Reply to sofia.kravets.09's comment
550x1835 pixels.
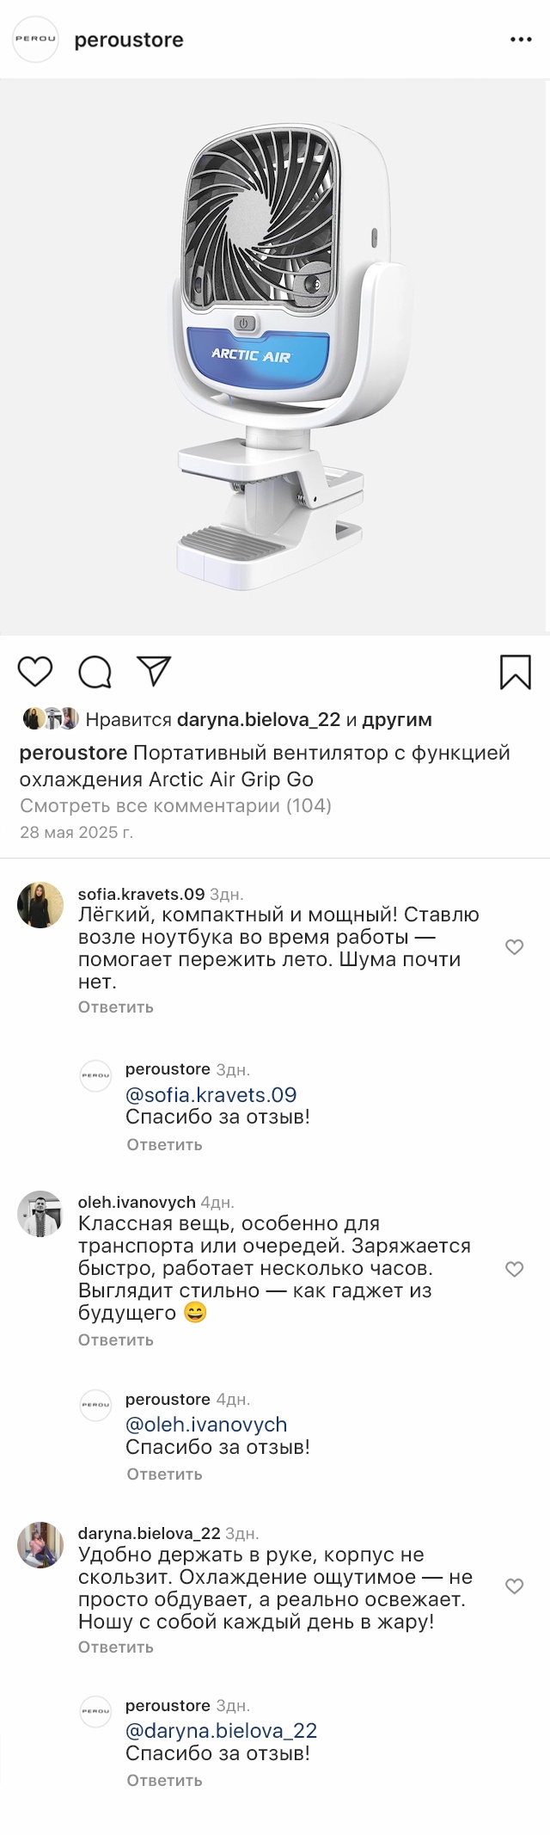pyautogui.click(x=116, y=1007)
